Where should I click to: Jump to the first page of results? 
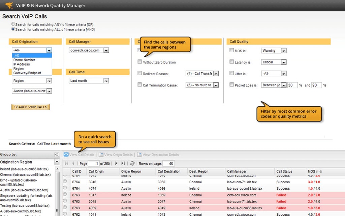(66, 163)
